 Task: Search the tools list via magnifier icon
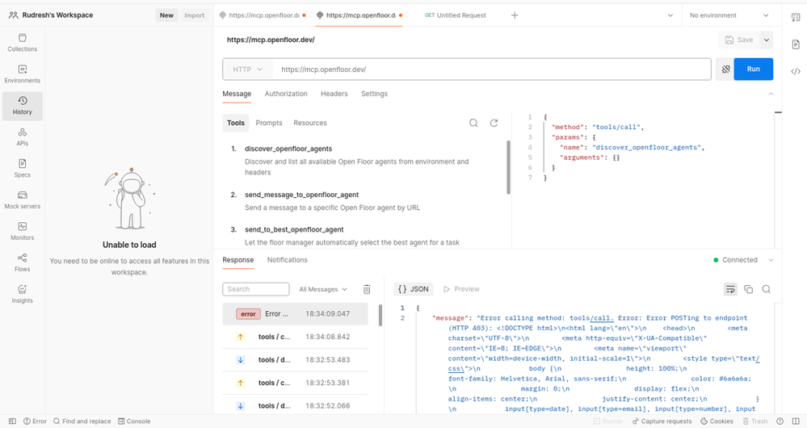pyautogui.click(x=474, y=124)
